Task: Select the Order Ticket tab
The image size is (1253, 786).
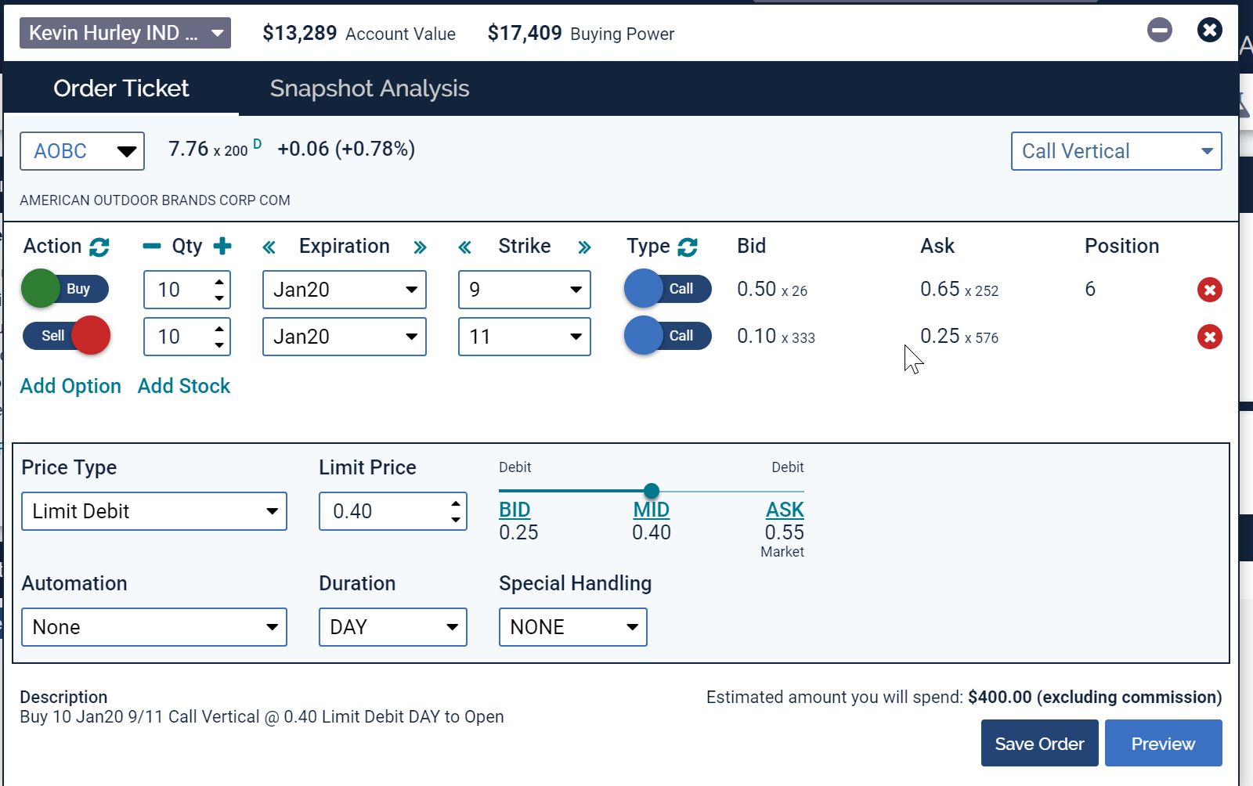Action: [x=121, y=88]
